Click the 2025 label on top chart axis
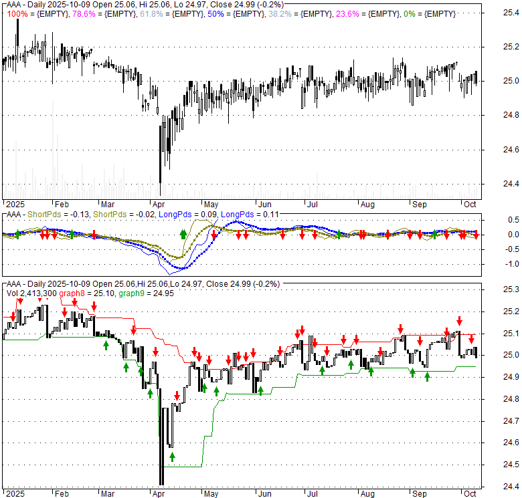Screen dimensions: 522x498 click(x=15, y=205)
